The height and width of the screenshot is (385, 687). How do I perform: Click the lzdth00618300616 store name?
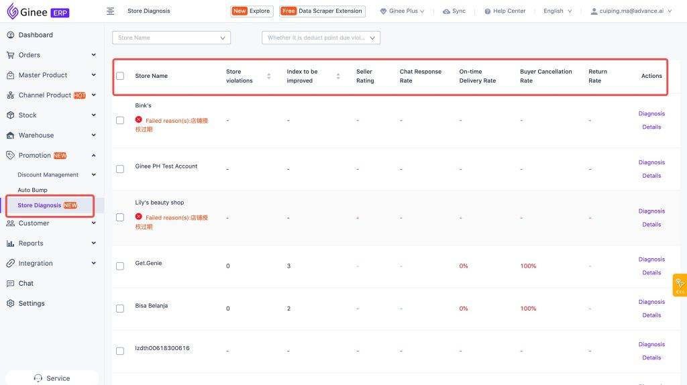(x=162, y=348)
